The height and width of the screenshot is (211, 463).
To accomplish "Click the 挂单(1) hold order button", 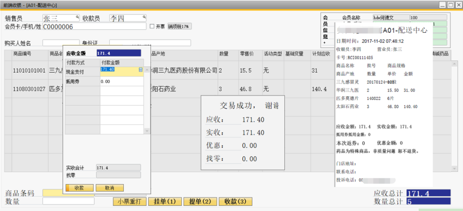I will tap(165, 201).
